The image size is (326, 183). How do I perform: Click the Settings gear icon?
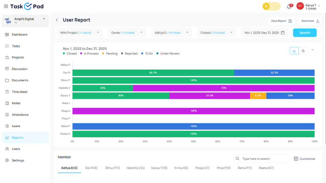click(x=7, y=160)
